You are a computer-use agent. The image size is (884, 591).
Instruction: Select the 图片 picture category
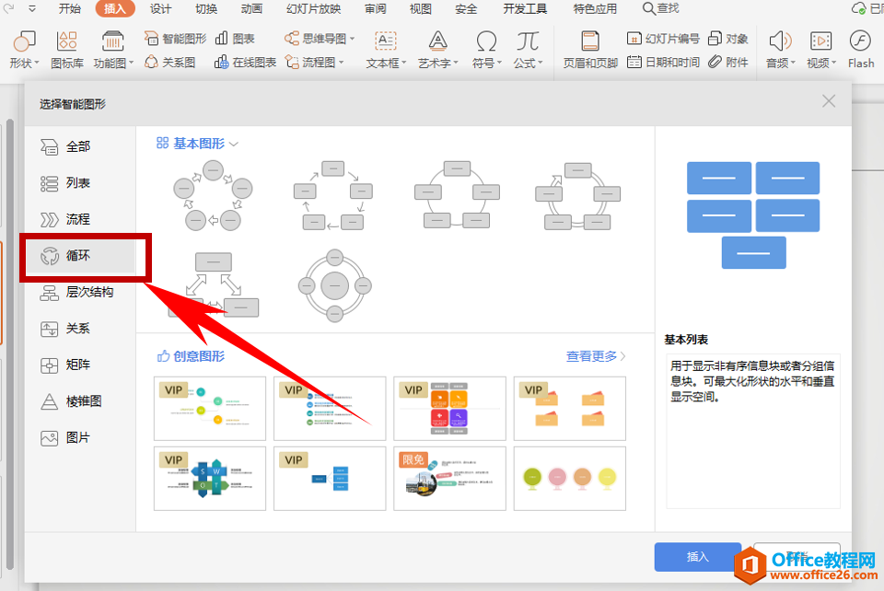79,438
